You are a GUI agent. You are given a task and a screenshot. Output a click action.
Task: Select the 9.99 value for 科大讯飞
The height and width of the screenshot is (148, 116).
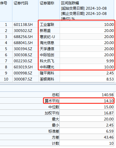click(x=110, y=61)
